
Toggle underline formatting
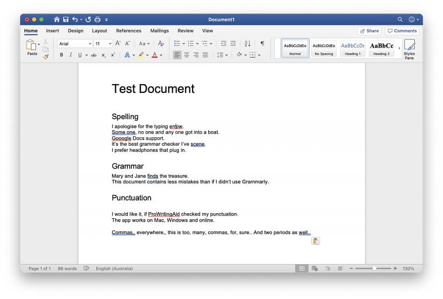(x=80, y=55)
